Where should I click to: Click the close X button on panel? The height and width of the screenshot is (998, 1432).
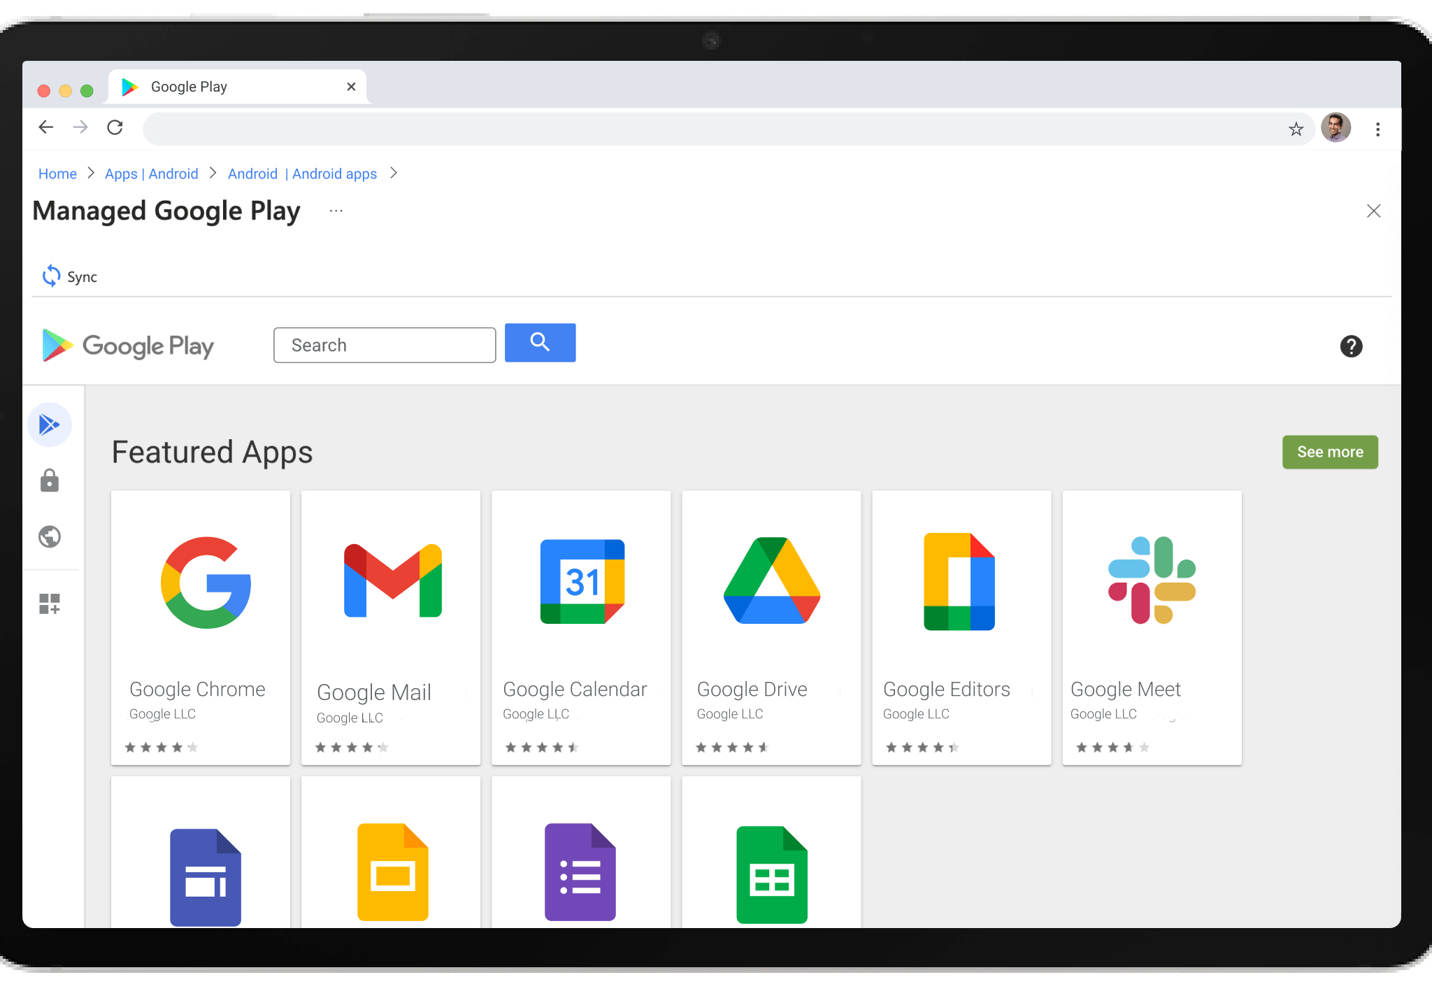point(1373,211)
